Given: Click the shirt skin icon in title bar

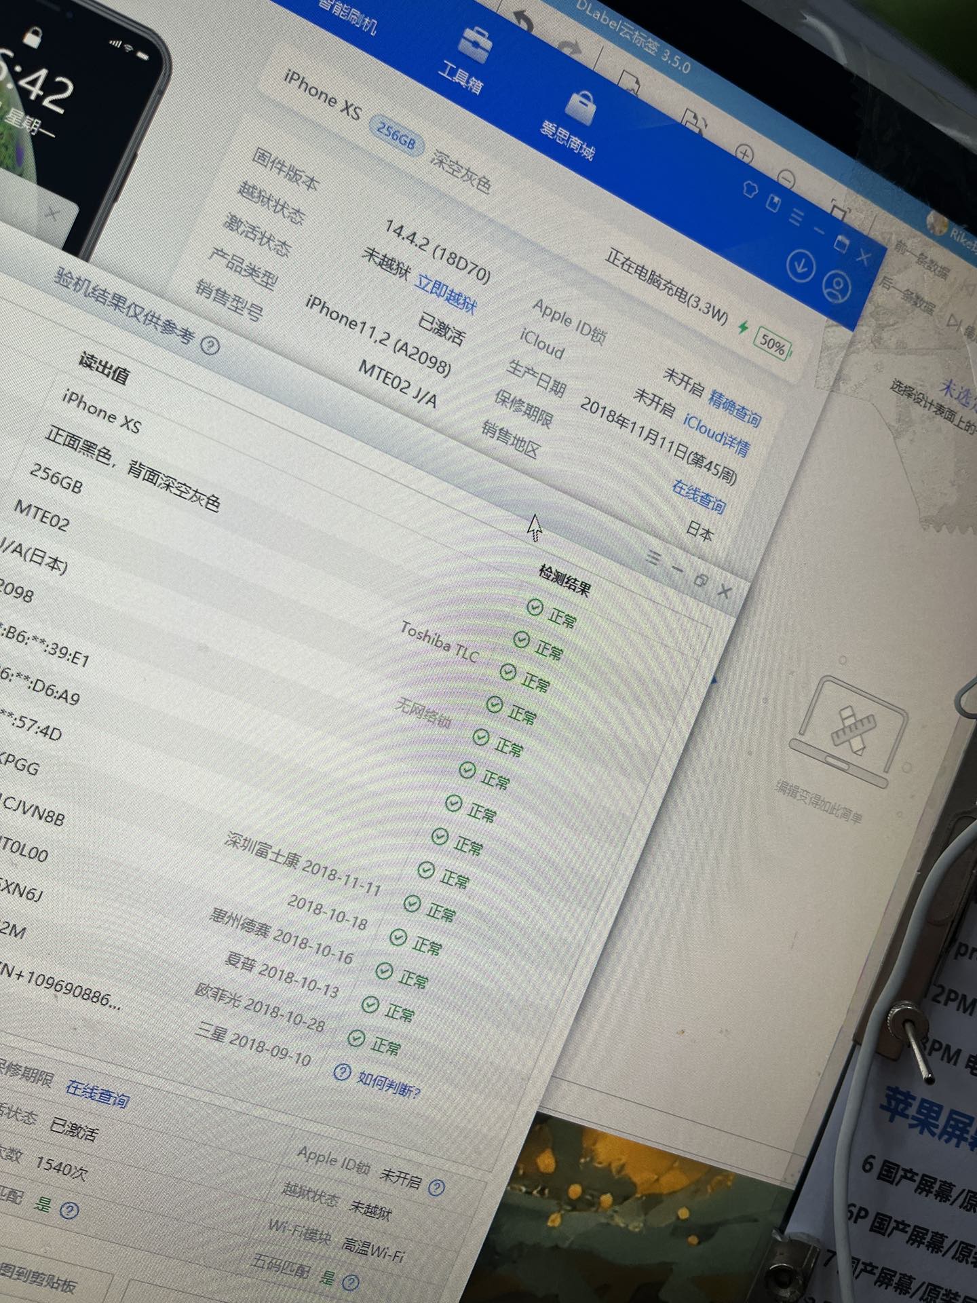Looking at the screenshot, I should [x=749, y=188].
